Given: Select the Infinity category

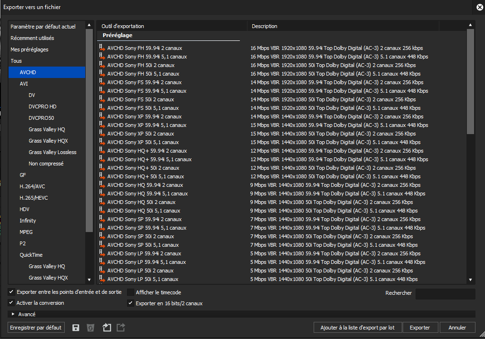Looking at the screenshot, I should coord(47,221).
